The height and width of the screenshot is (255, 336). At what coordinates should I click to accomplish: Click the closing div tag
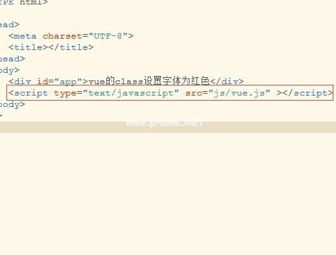(x=227, y=82)
